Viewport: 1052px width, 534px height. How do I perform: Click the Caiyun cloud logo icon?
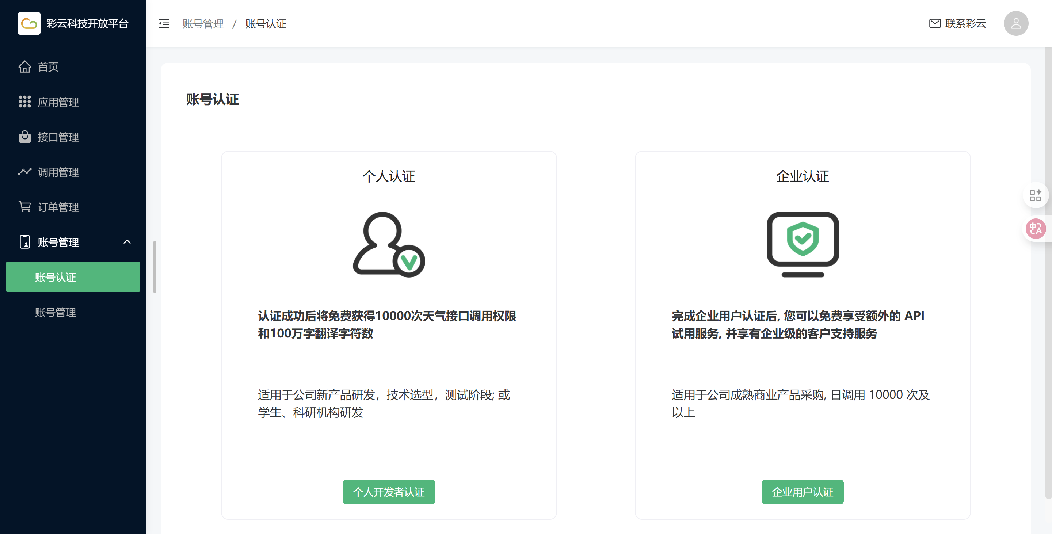tap(29, 23)
